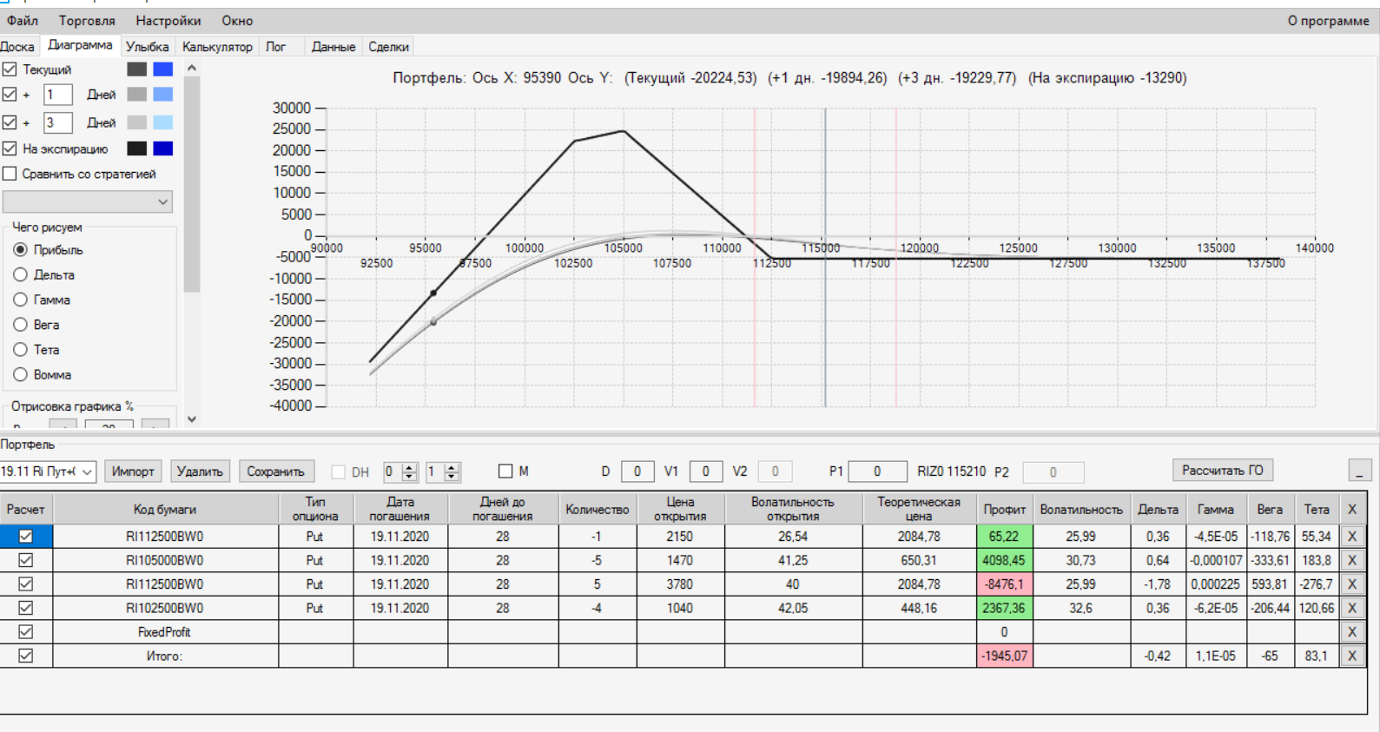
Task: Pick the dark gray Текущий color swatch
Action: (x=137, y=69)
